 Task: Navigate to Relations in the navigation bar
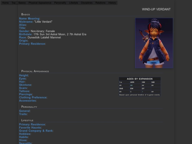point(100,3)
